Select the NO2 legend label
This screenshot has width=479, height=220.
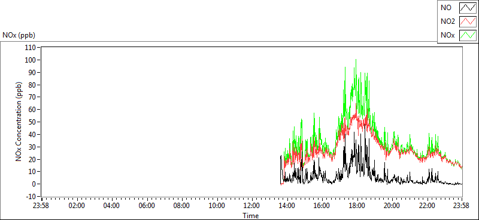click(448, 21)
